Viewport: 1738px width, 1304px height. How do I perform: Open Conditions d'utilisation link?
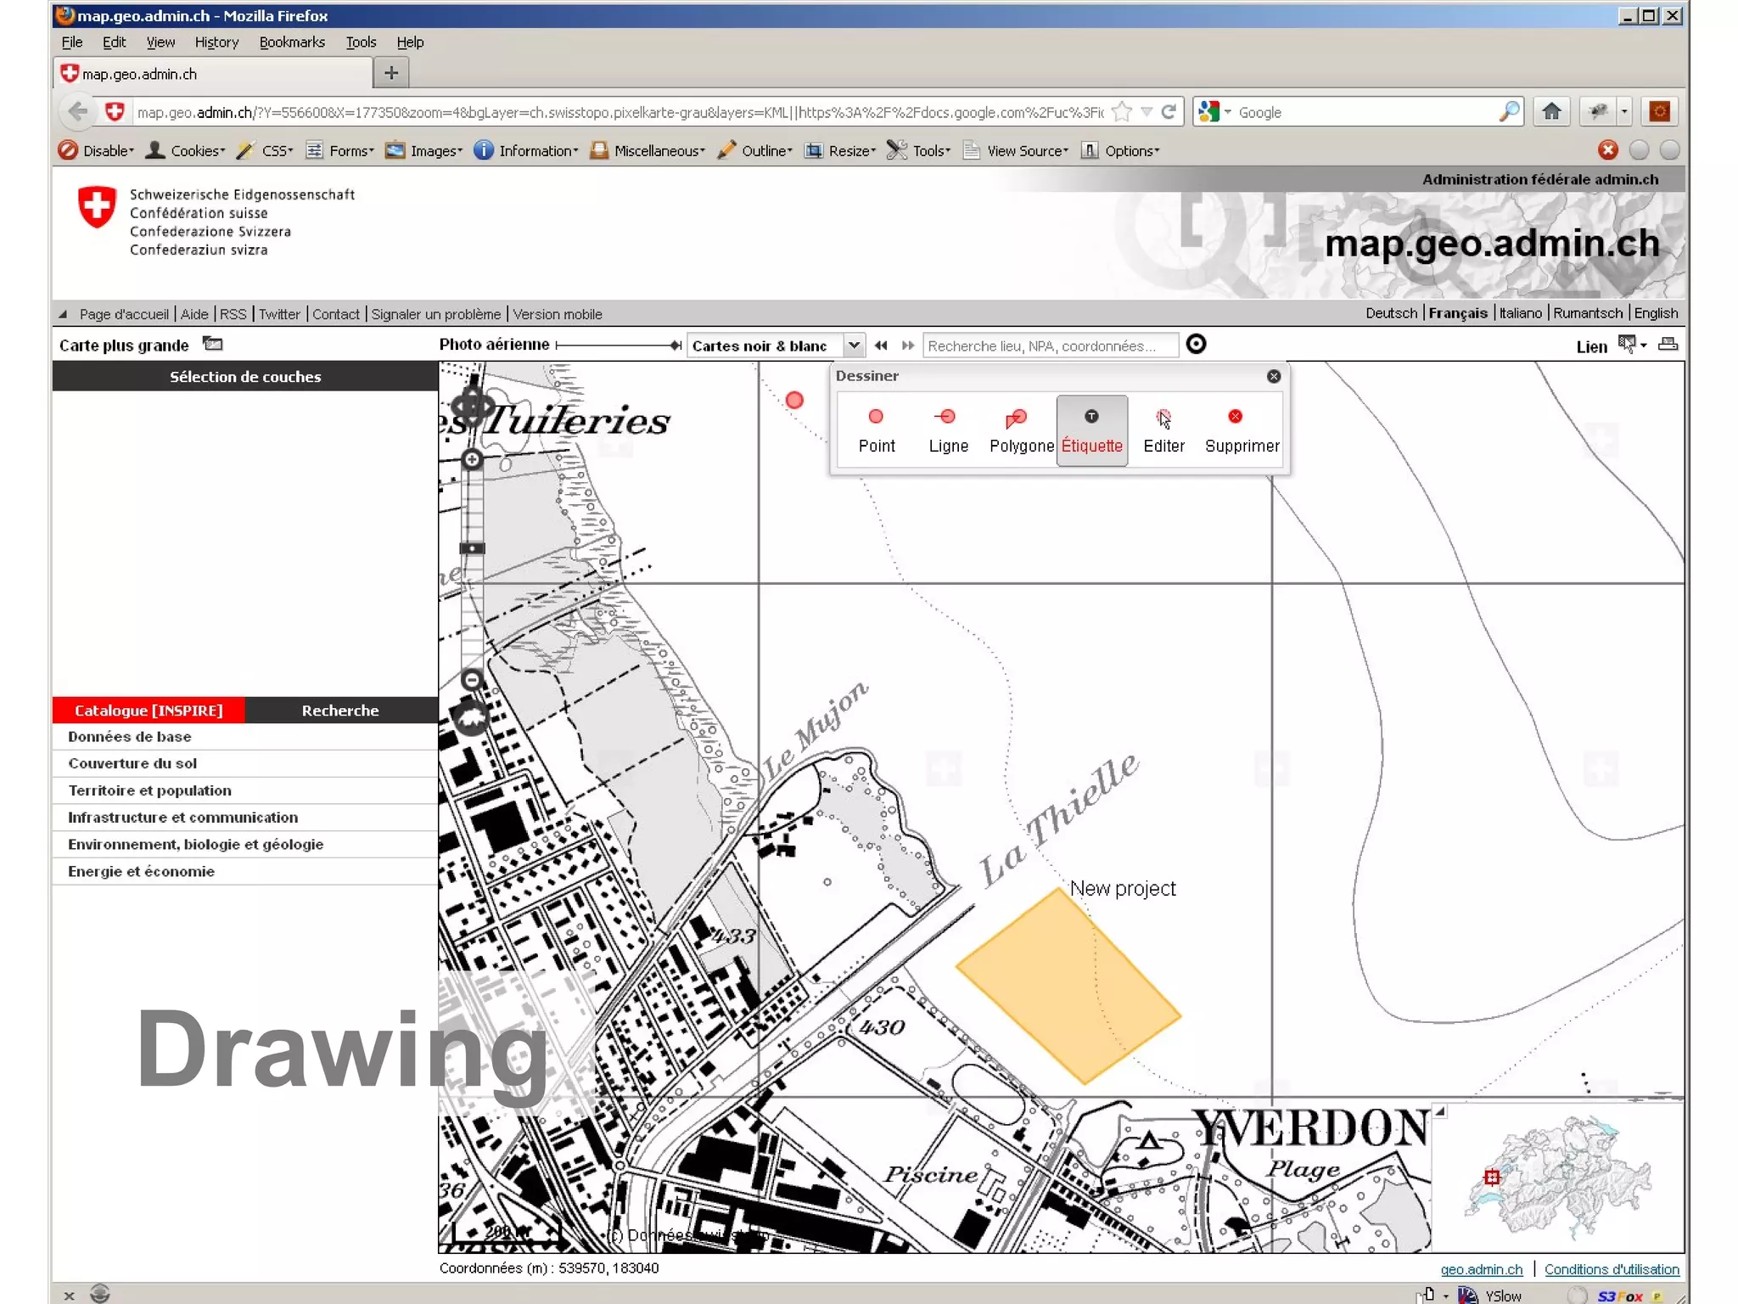(x=1611, y=1269)
